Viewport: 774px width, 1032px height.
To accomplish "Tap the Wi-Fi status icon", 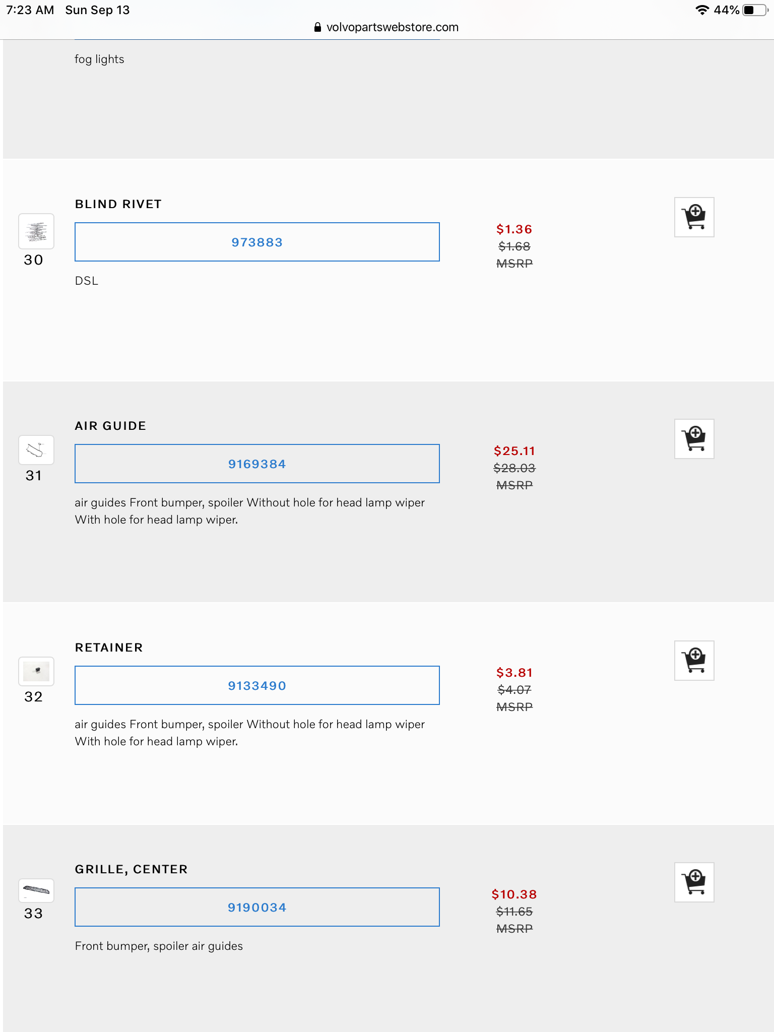I will coord(702,10).
